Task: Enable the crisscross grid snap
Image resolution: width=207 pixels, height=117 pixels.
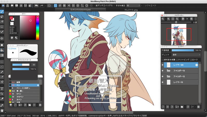Action: [64, 5]
